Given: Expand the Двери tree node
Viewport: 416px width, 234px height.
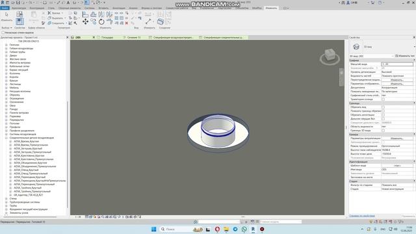Looking at the screenshot, I should (x=6, y=56).
